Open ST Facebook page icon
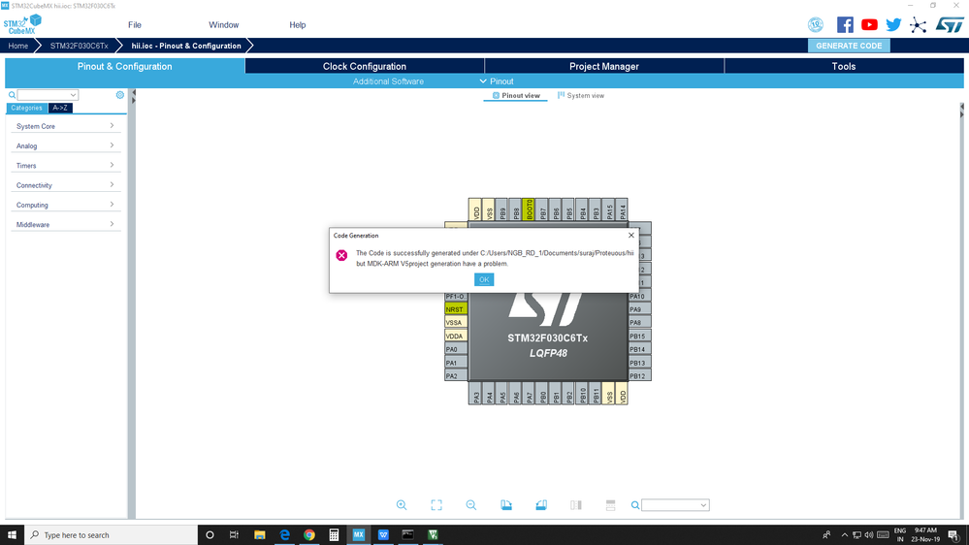The height and width of the screenshot is (545, 969). point(845,24)
